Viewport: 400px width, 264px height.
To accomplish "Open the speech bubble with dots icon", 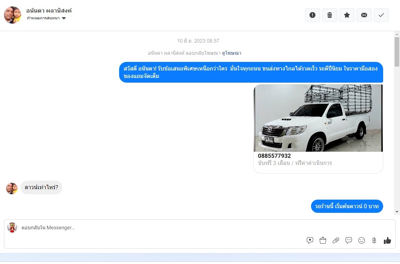I will [x=349, y=240].
